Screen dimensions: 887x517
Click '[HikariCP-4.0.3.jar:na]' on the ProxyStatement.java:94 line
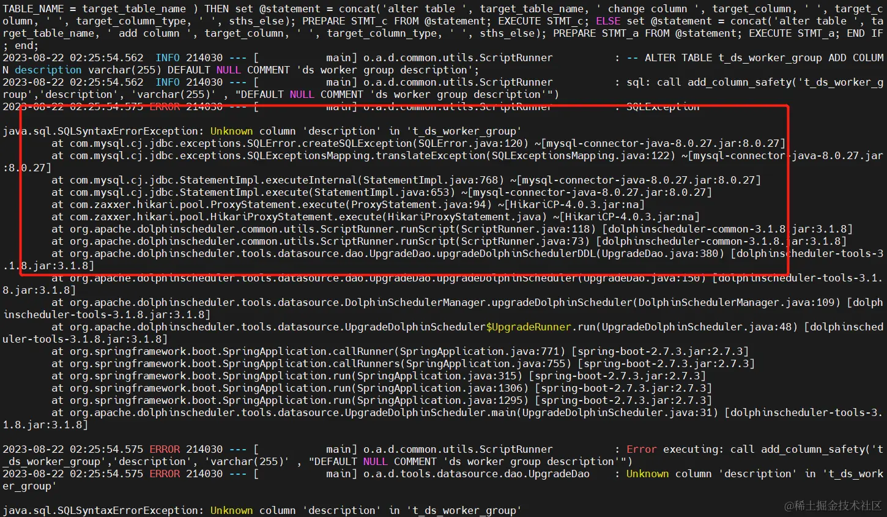pyautogui.click(x=574, y=204)
